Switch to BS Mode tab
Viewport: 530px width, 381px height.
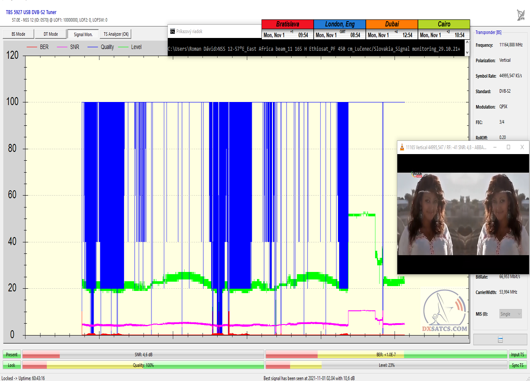18,34
